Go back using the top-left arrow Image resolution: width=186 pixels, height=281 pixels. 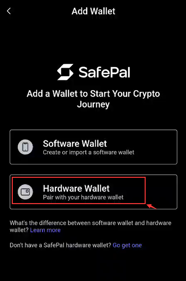(9, 11)
